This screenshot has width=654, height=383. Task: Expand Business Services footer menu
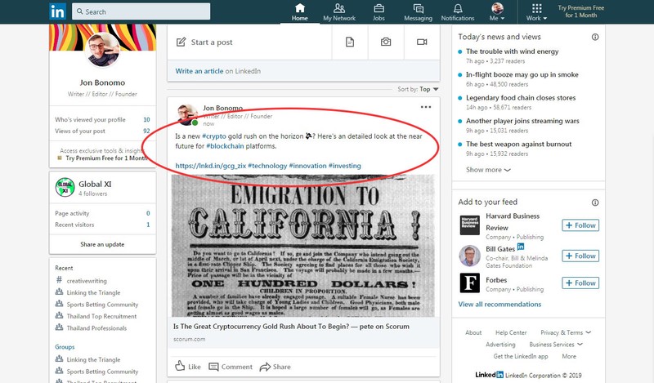[556, 345]
